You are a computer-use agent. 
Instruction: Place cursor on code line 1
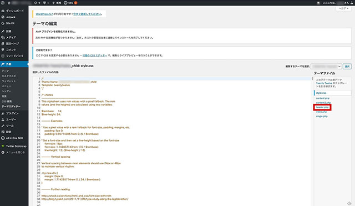(x=176, y=78)
